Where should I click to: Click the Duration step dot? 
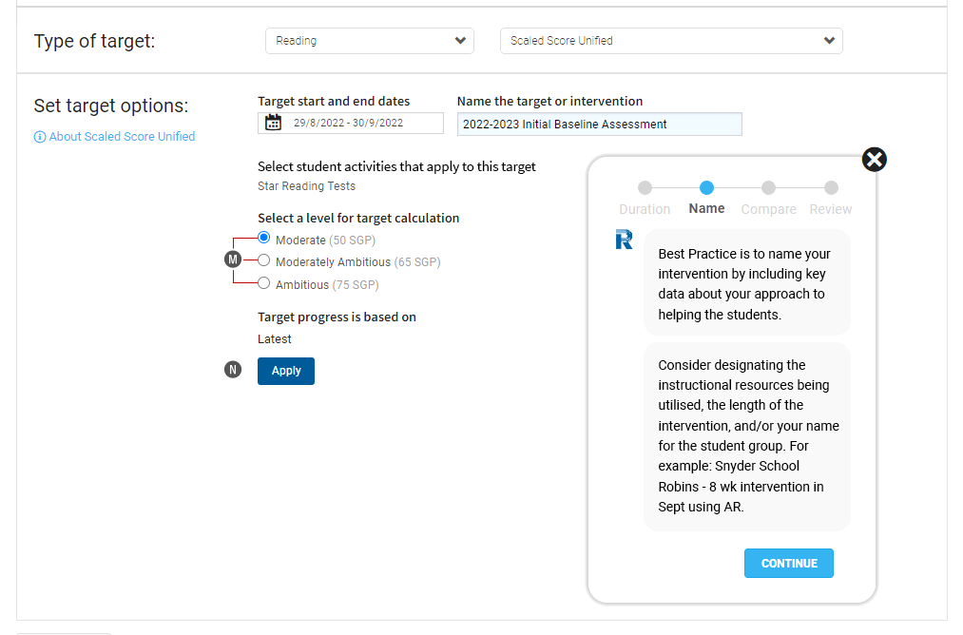(x=645, y=187)
